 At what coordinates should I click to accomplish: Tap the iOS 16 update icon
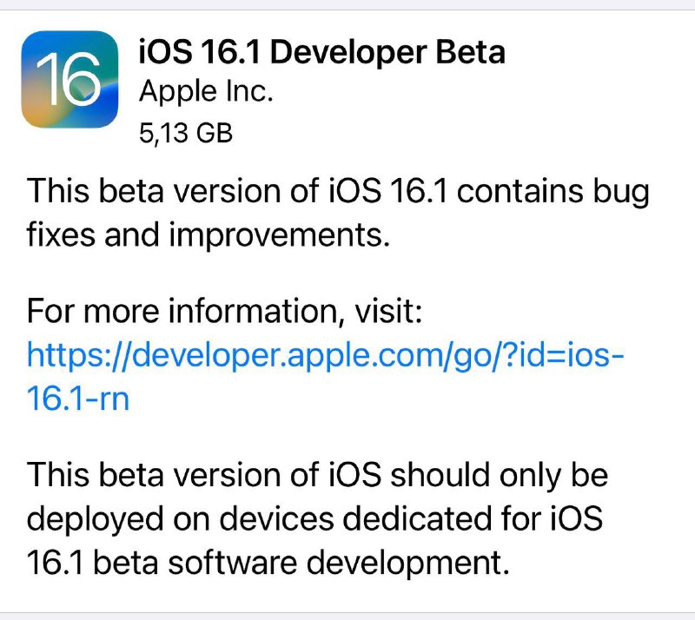tap(69, 79)
